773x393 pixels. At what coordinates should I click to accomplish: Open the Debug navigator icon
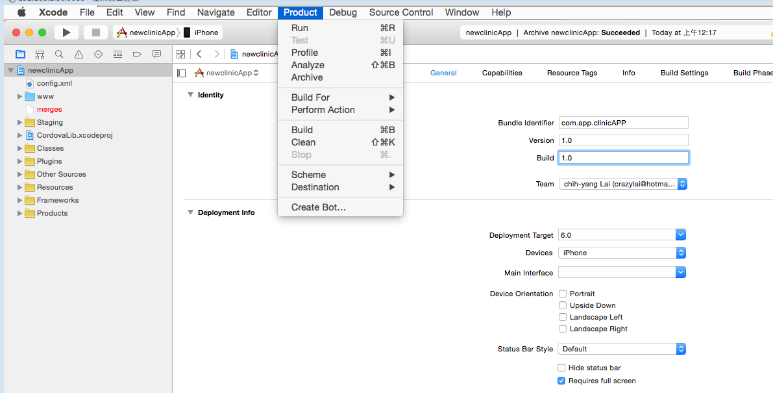(x=117, y=55)
